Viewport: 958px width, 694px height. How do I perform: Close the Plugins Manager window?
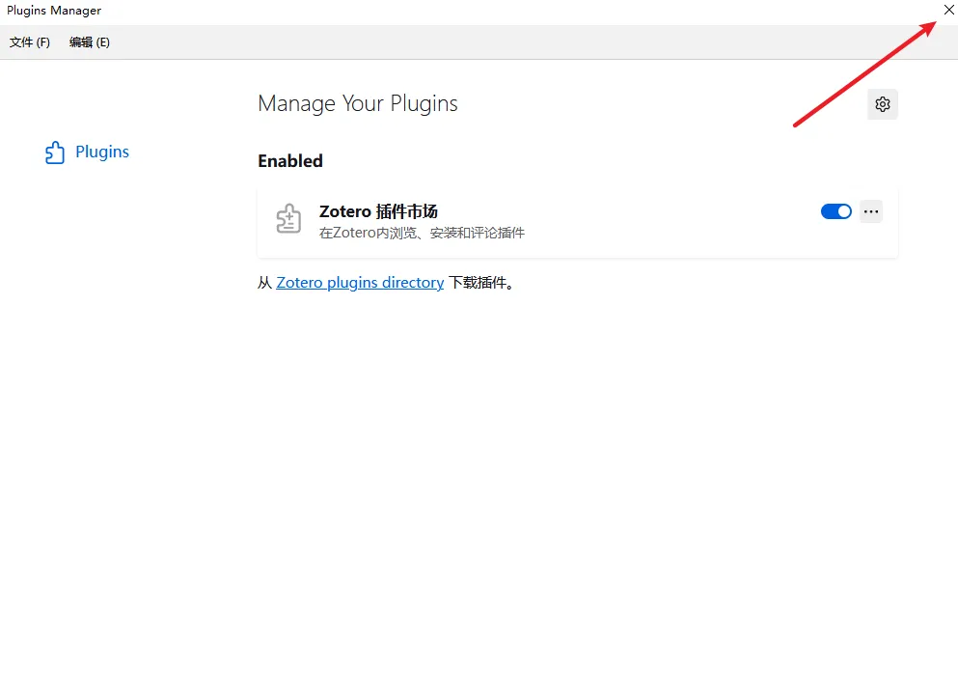[x=948, y=10]
